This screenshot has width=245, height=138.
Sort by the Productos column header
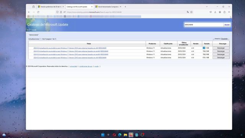click(152, 44)
